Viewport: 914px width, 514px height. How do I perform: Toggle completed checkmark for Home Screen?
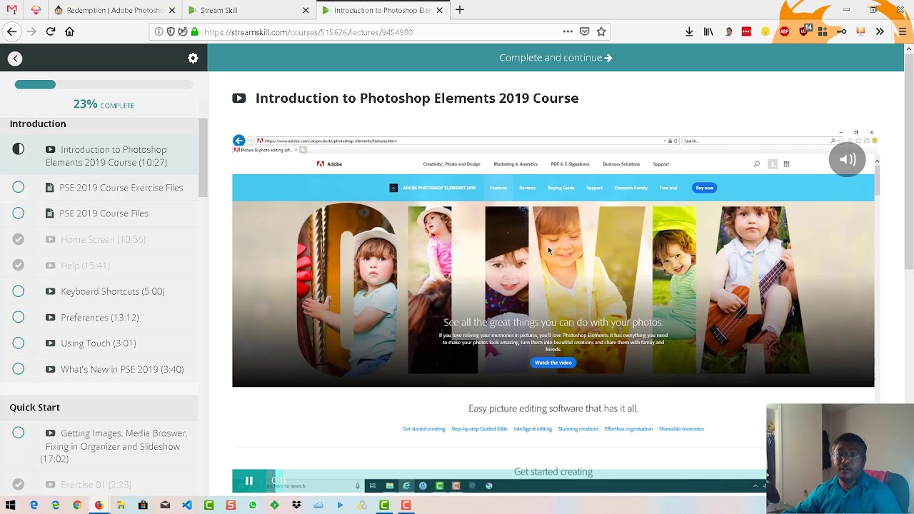[x=19, y=239]
